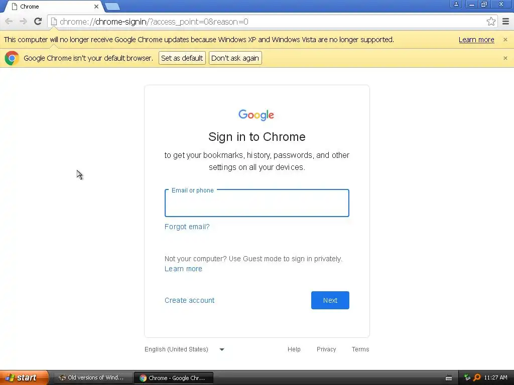Close the Chrome tab
Viewport: 514px width, 385px height.
(96, 7)
